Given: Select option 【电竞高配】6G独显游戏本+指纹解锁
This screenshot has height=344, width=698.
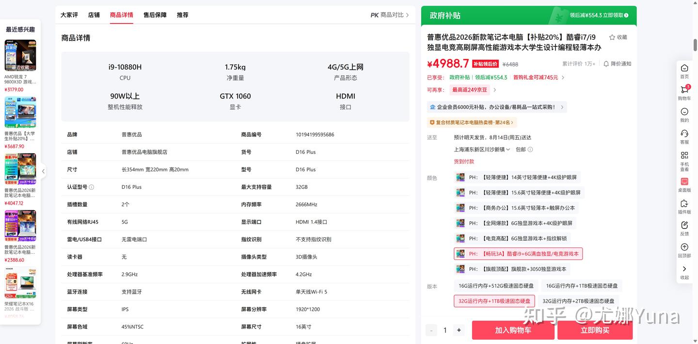Looking at the screenshot, I should pyautogui.click(x=512, y=238).
